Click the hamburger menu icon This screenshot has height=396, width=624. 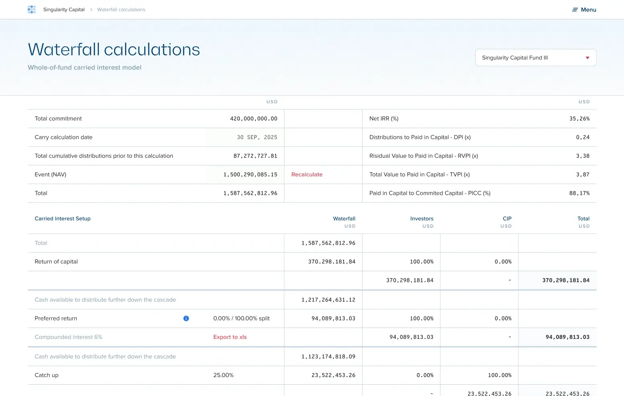(x=575, y=10)
